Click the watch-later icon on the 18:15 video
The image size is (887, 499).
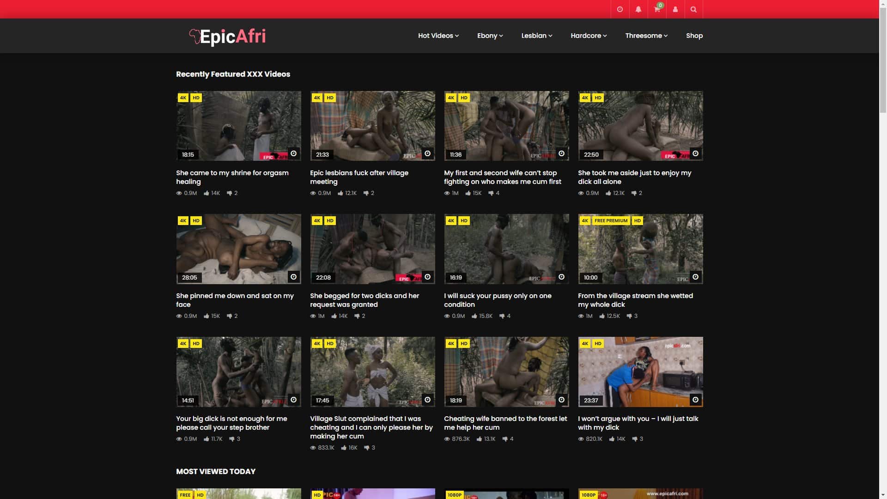point(294,153)
